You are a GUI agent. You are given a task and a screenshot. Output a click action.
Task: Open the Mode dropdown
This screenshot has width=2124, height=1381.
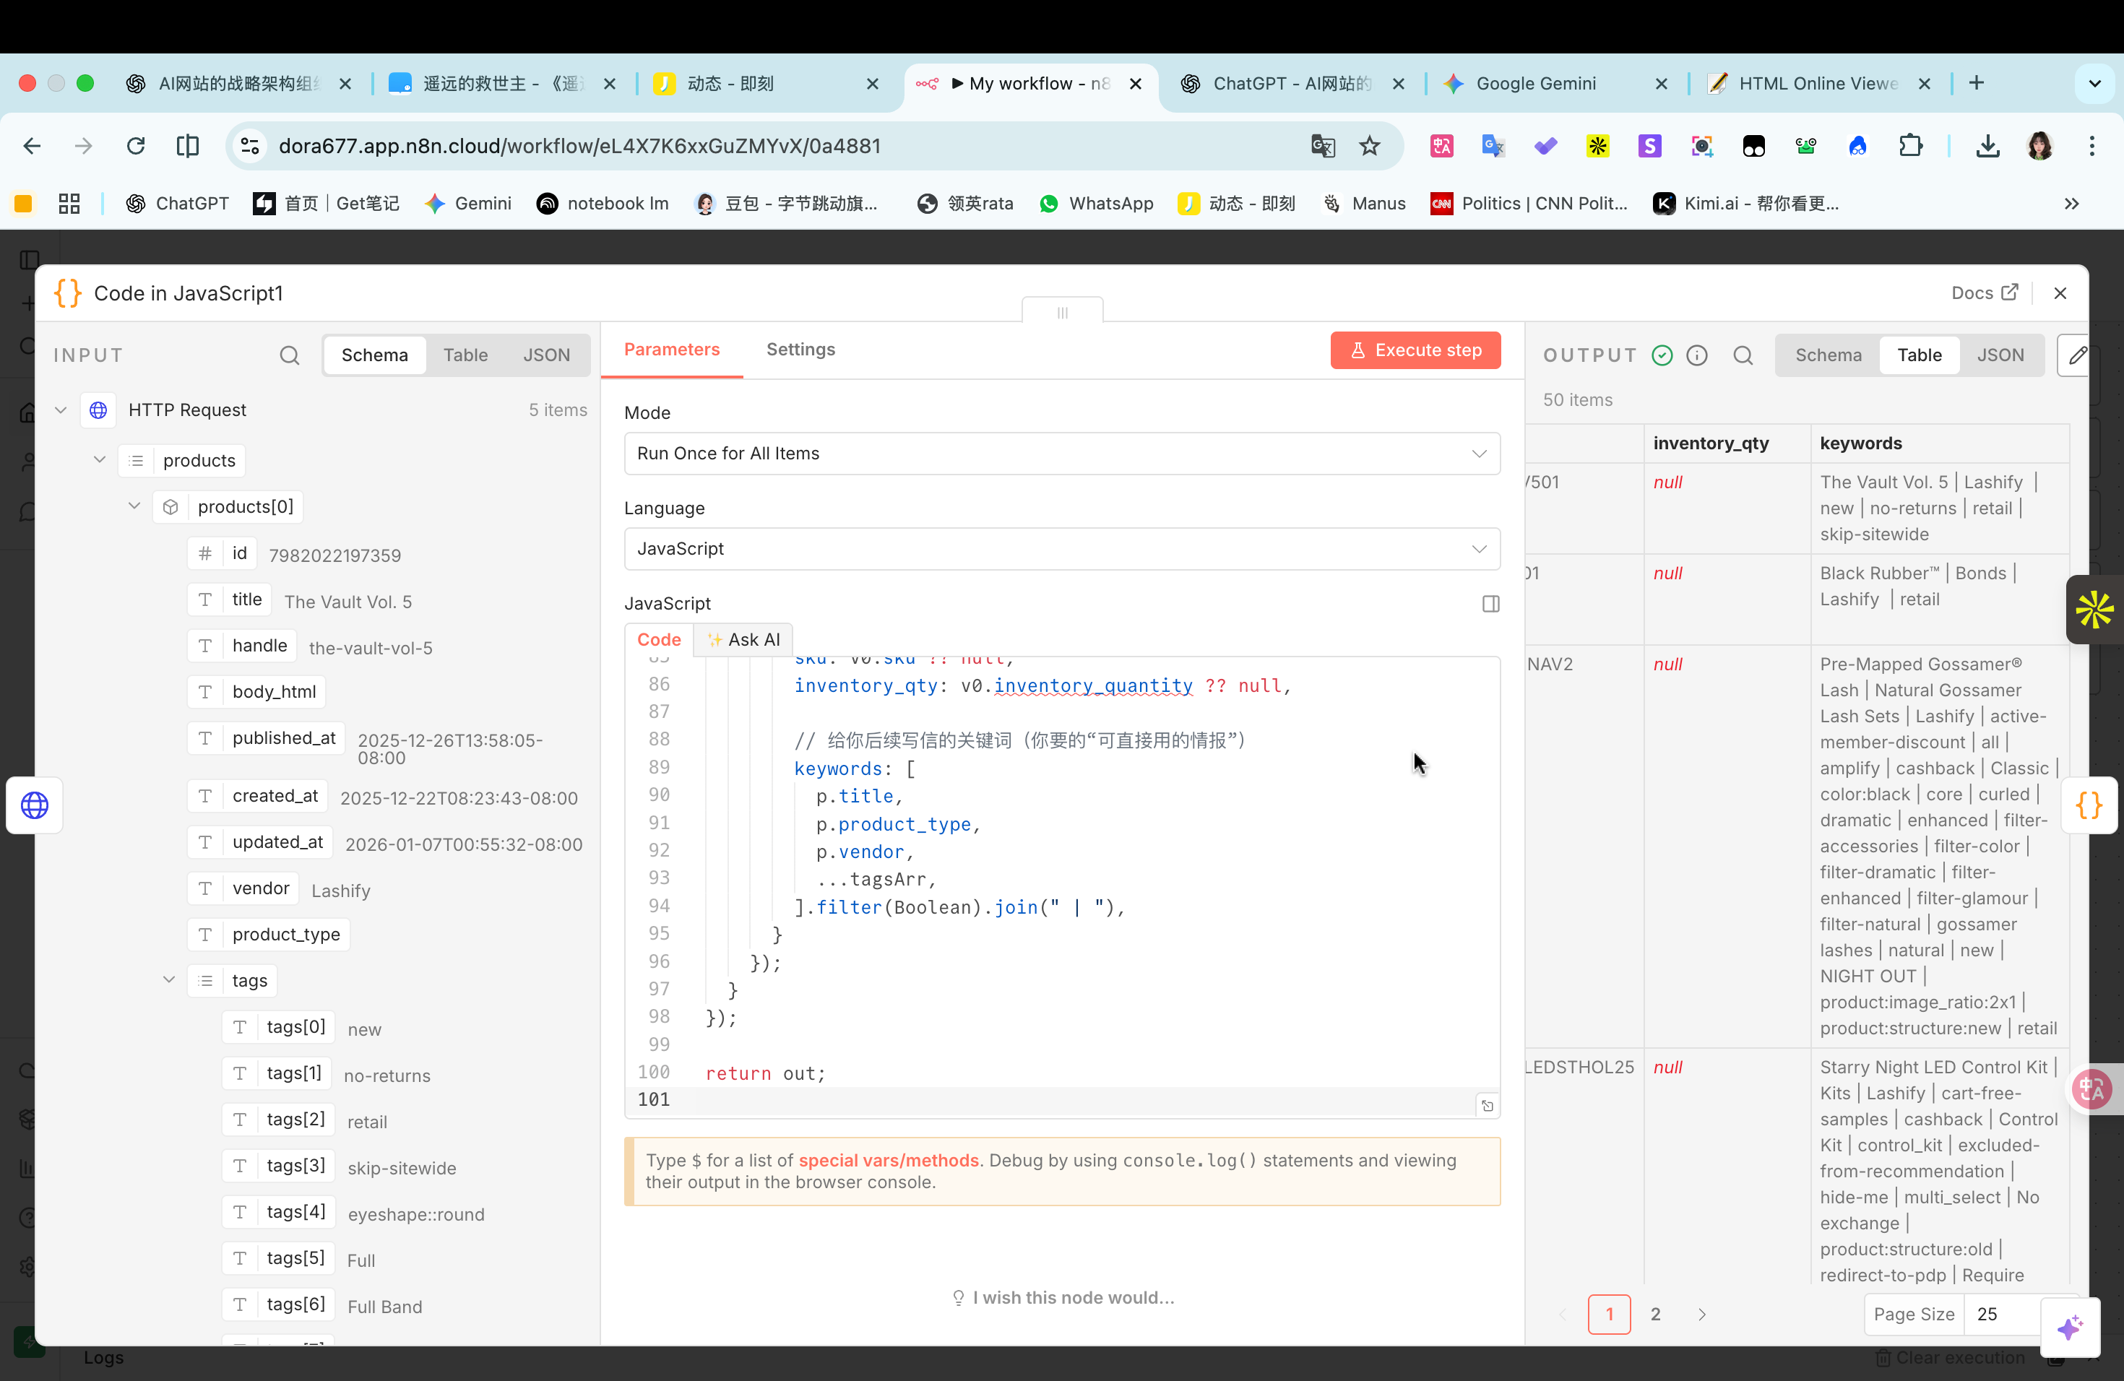pyautogui.click(x=1061, y=453)
